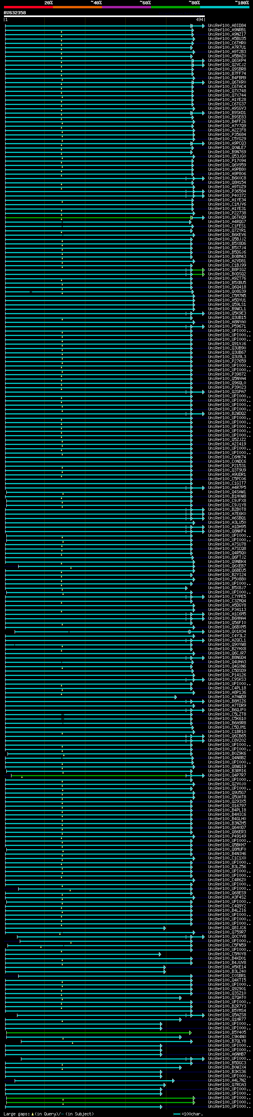Select hit label UniRef100_Q92901
Image resolution: width=253 pixels, height=1117 pixels.
tap(227, 989)
